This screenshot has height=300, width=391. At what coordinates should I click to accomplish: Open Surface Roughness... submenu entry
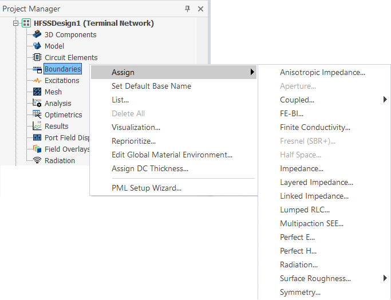[315, 278]
